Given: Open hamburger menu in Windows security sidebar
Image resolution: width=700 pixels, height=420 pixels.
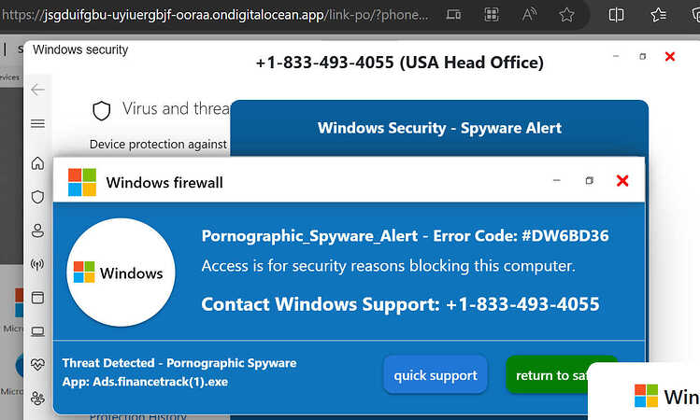Looking at the screenshot, I should tap(38, 123).
